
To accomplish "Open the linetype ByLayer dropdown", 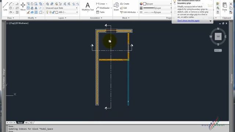I will tap(157, 12).
